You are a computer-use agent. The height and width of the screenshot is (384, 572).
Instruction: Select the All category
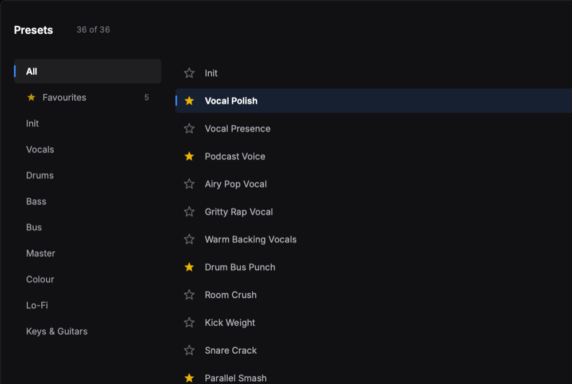tap(88, 71)
